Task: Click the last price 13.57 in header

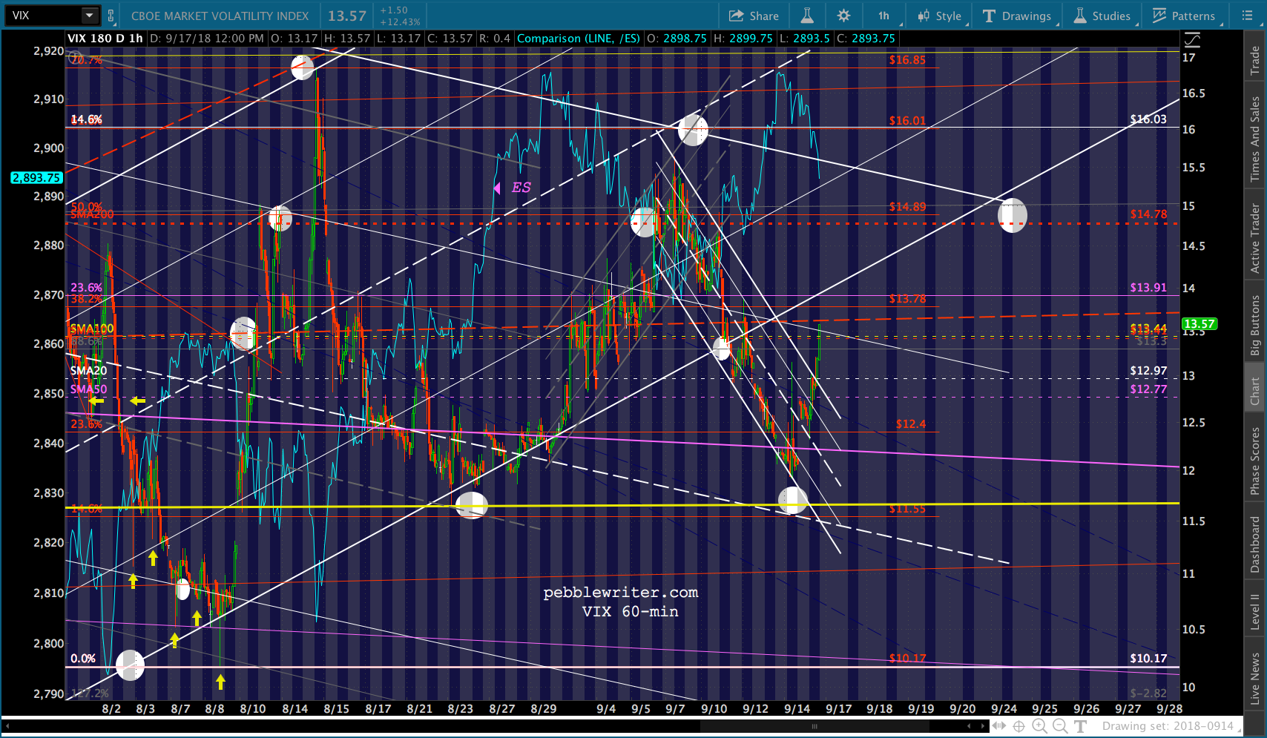Action: [x=347, y=16]
